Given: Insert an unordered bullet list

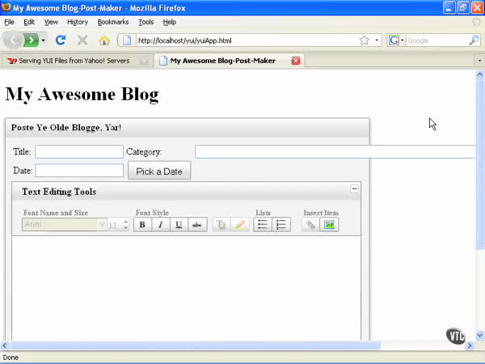Looking at the screenshot, I should pos(263,225).
